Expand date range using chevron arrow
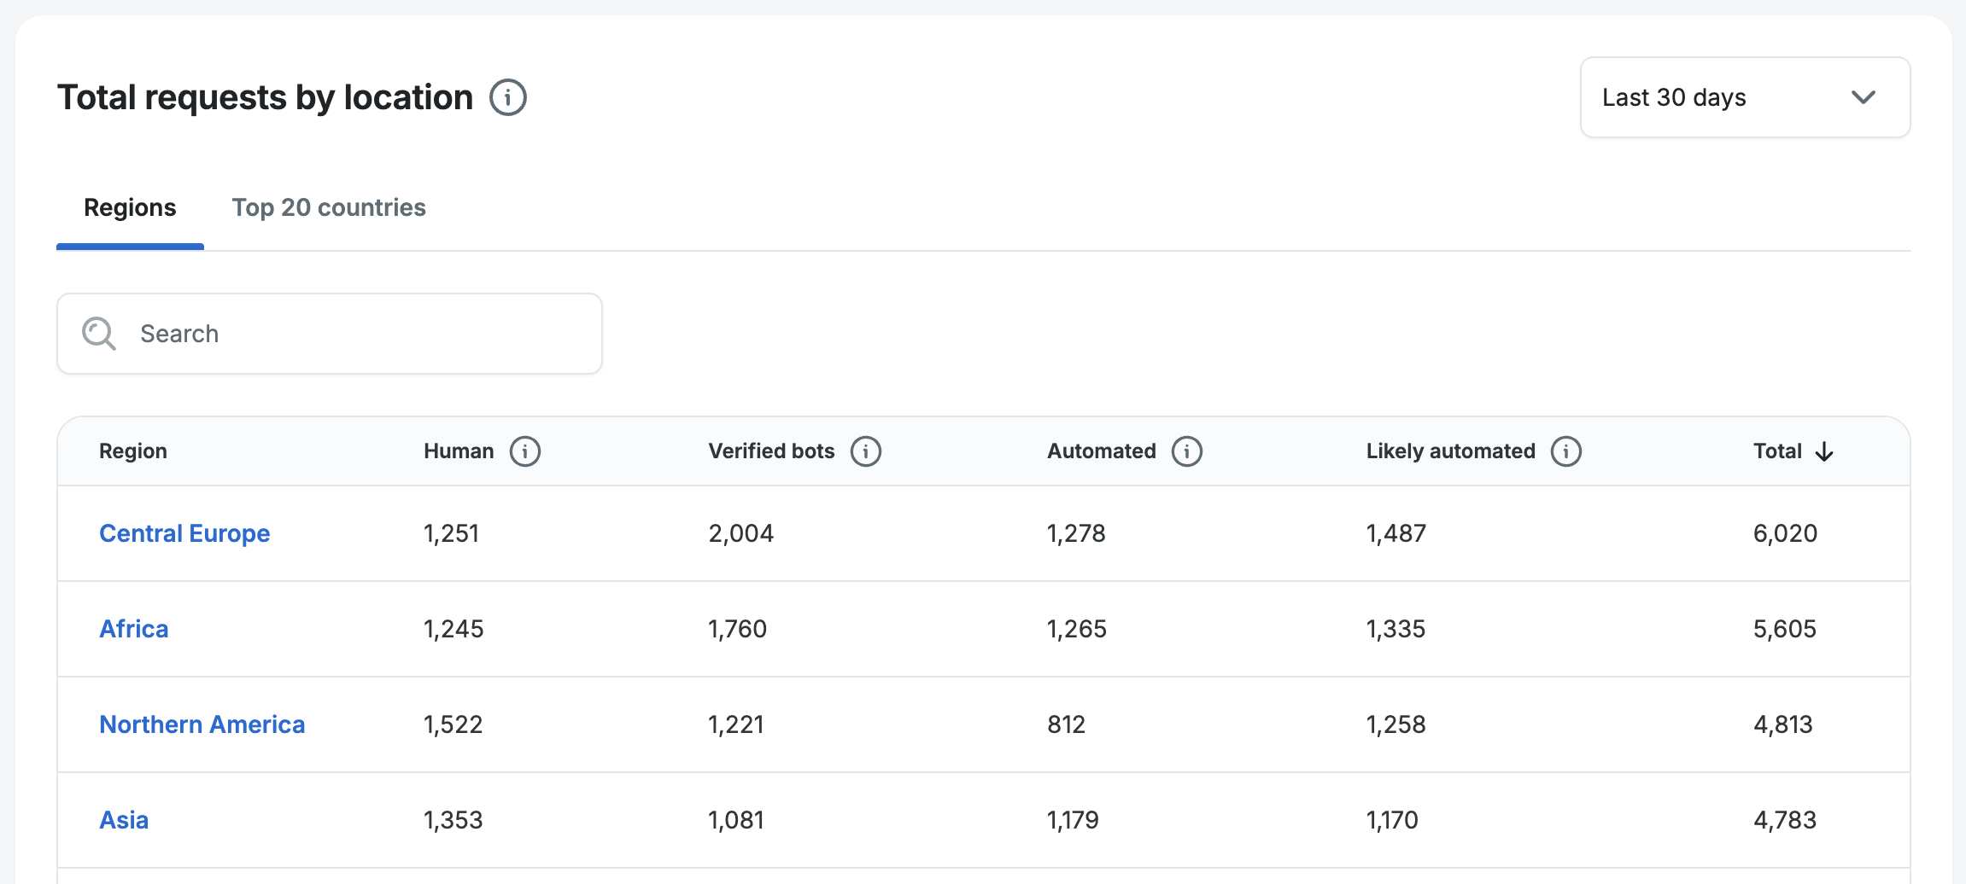 pos(1864,97)
